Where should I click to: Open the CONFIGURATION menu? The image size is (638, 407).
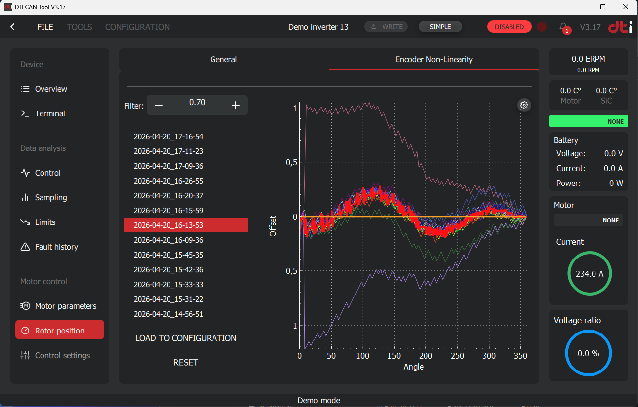pos(137,27)
